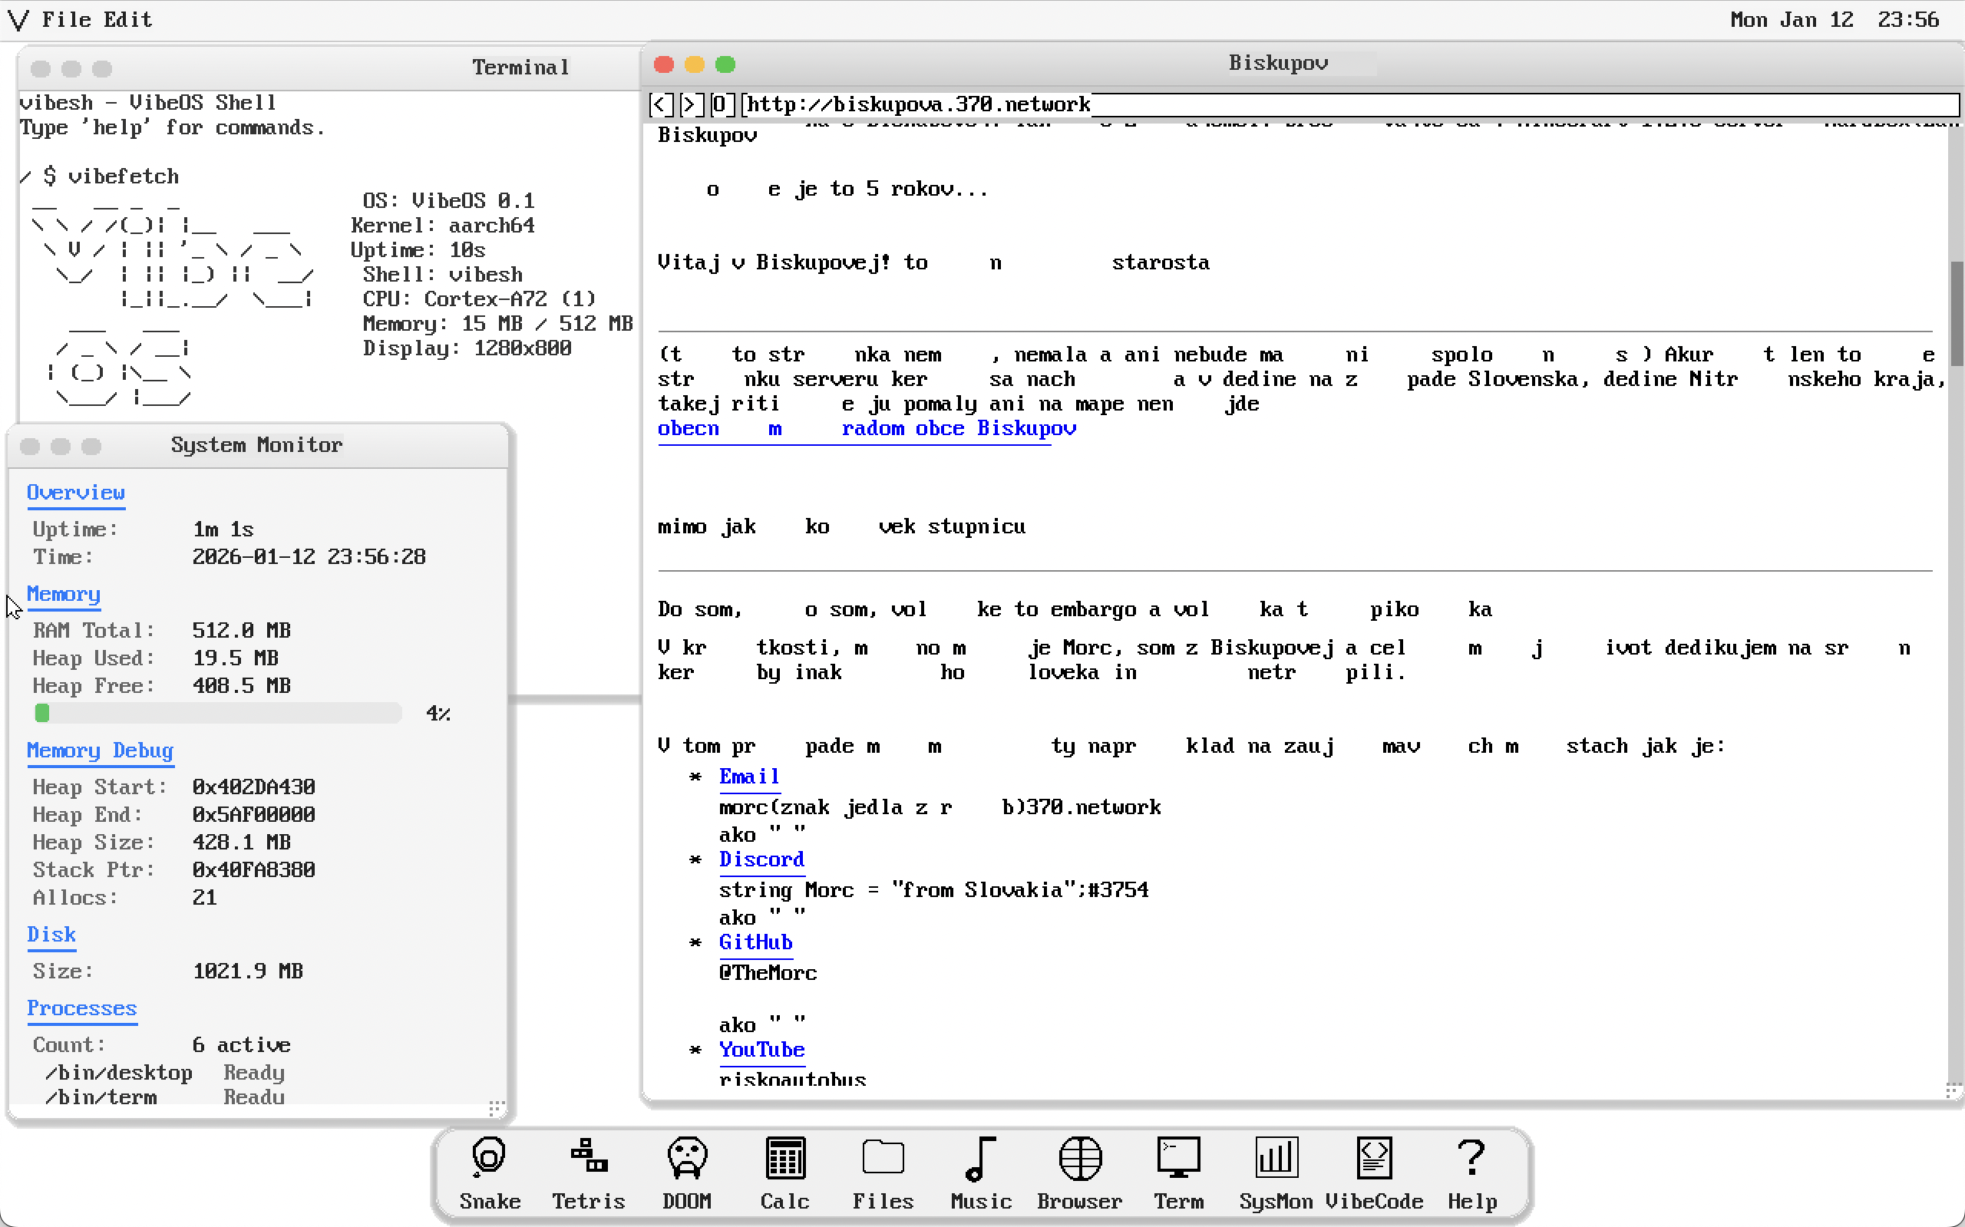Open the File menu
The width and height of the screenshot is (1965, 1227).
66,19
